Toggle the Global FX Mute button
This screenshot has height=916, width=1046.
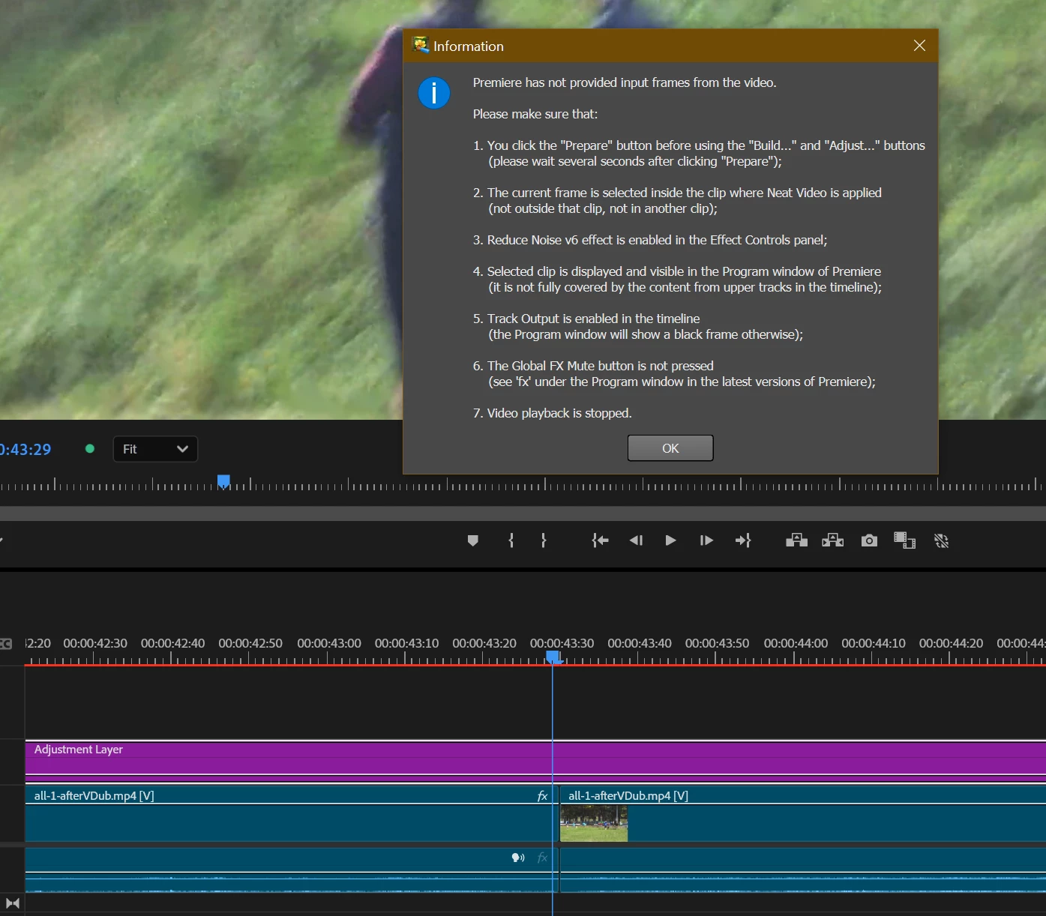pos(942,540)
